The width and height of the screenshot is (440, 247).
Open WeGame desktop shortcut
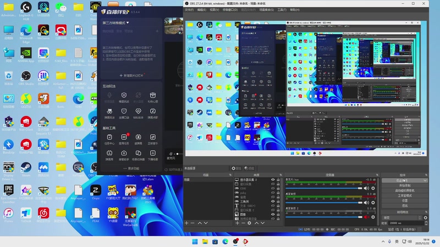click(x=43, y=32)
